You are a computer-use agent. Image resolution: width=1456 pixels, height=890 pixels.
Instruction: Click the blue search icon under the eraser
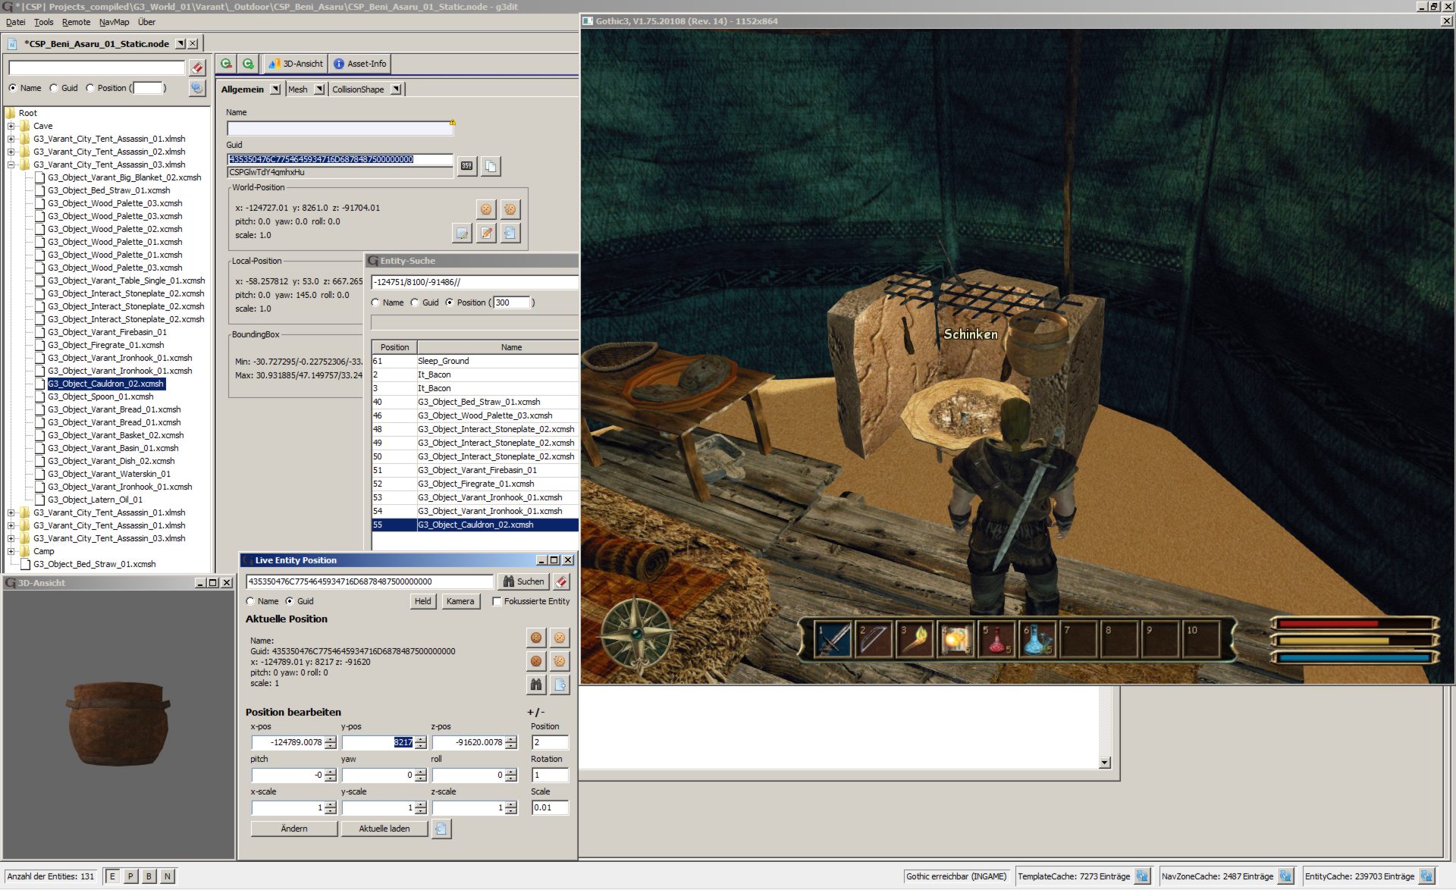coord(197,88)
